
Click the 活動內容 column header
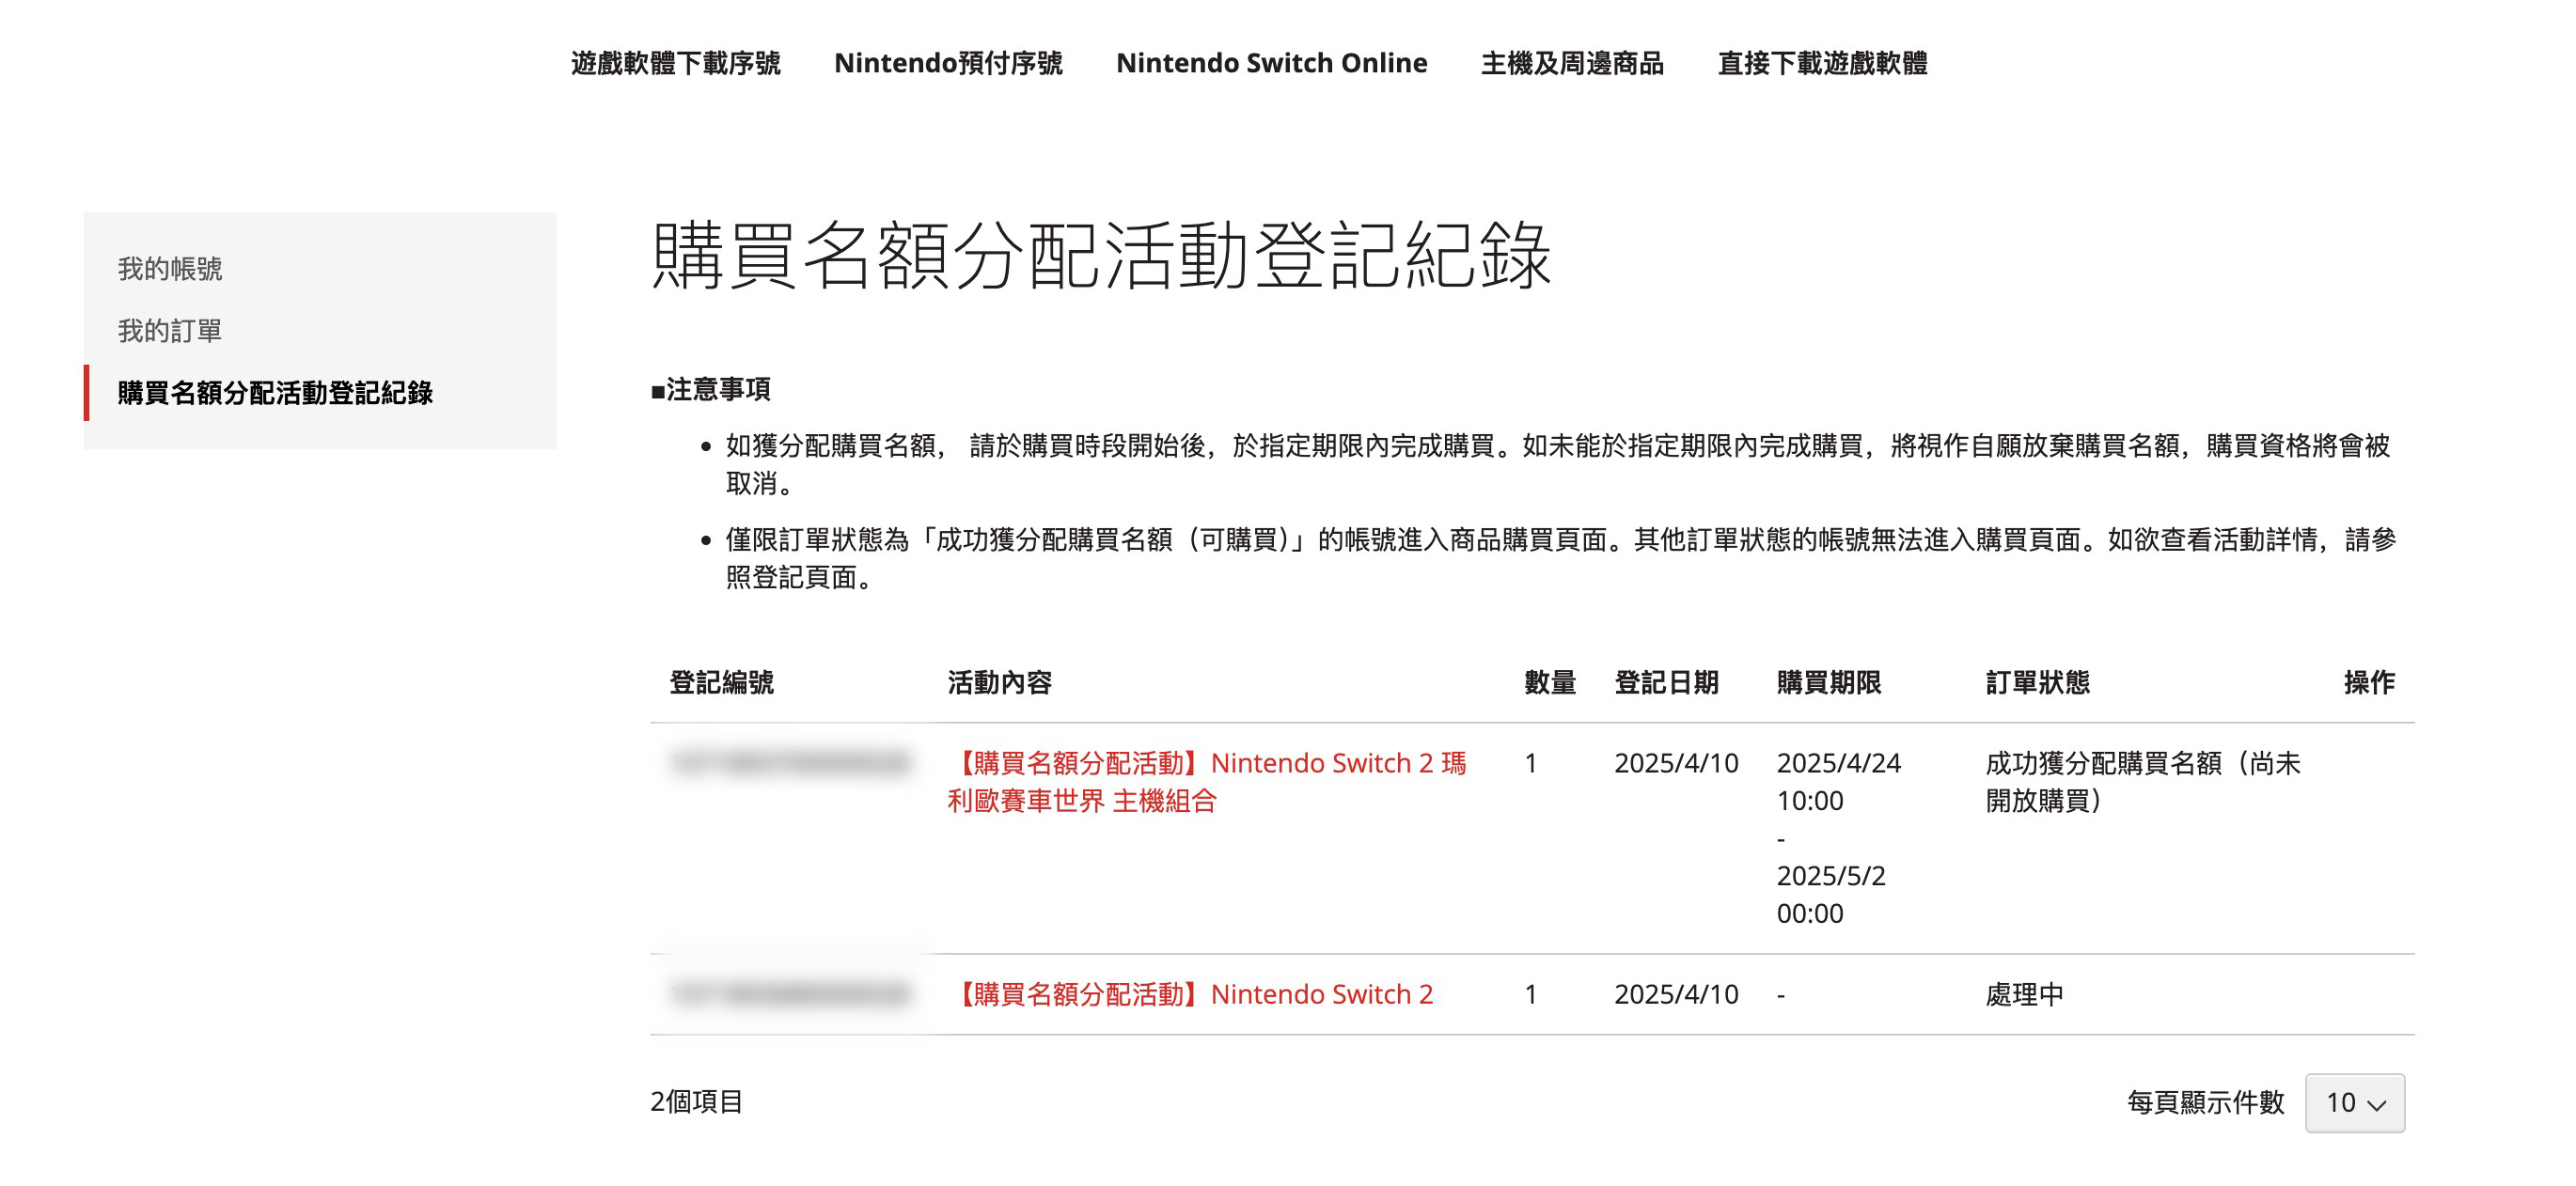point(999,682)
